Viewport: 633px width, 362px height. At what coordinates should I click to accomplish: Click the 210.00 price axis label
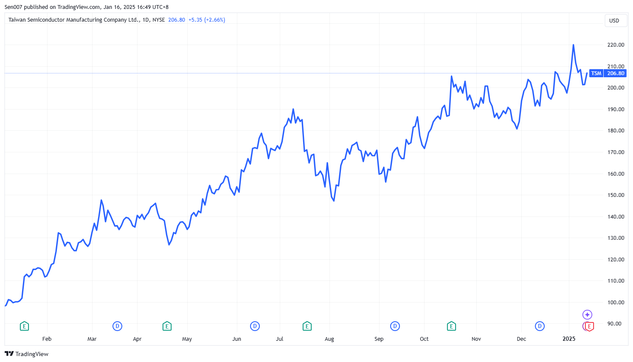pyautogui.click(x=616, y=66)
